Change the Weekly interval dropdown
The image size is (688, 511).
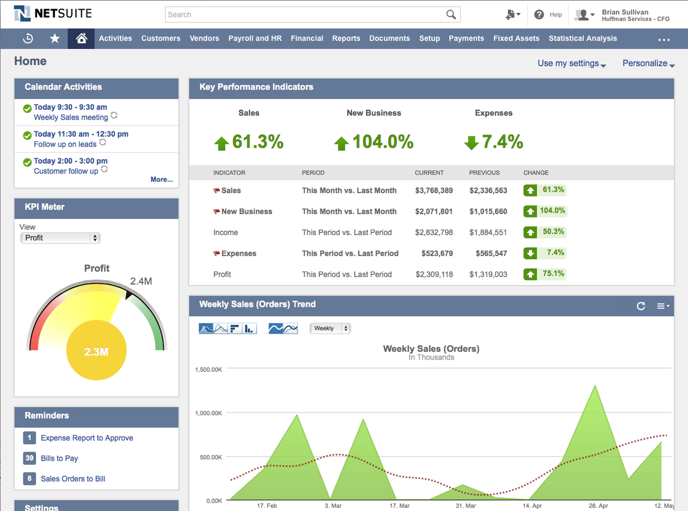pyautogui.click(x=330, y=328)
